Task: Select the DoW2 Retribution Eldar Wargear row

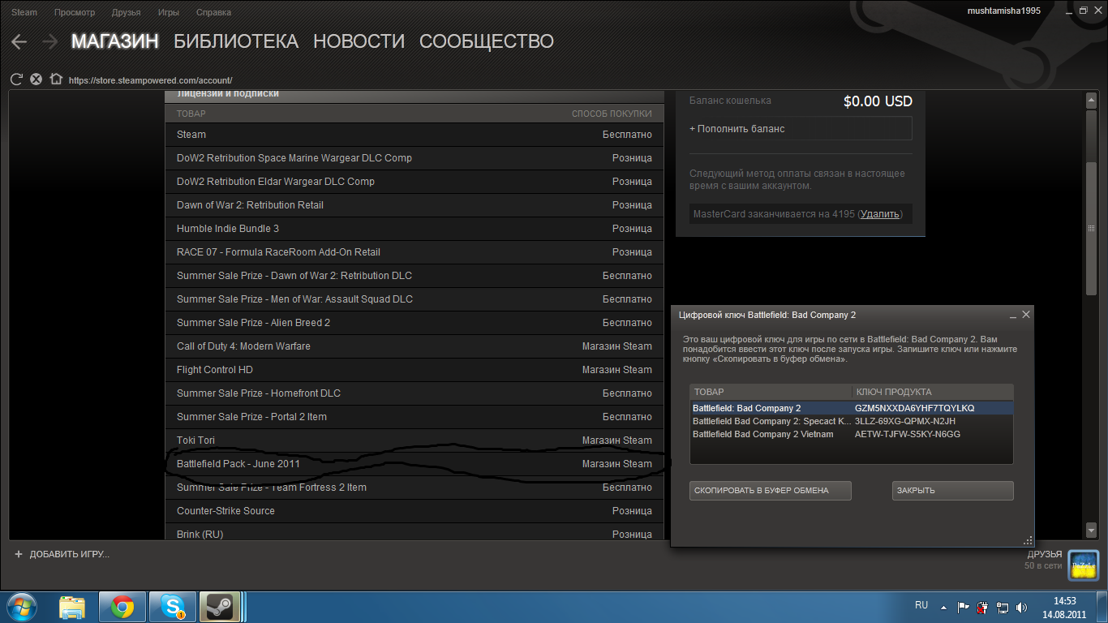Action: tap(414, 182)
